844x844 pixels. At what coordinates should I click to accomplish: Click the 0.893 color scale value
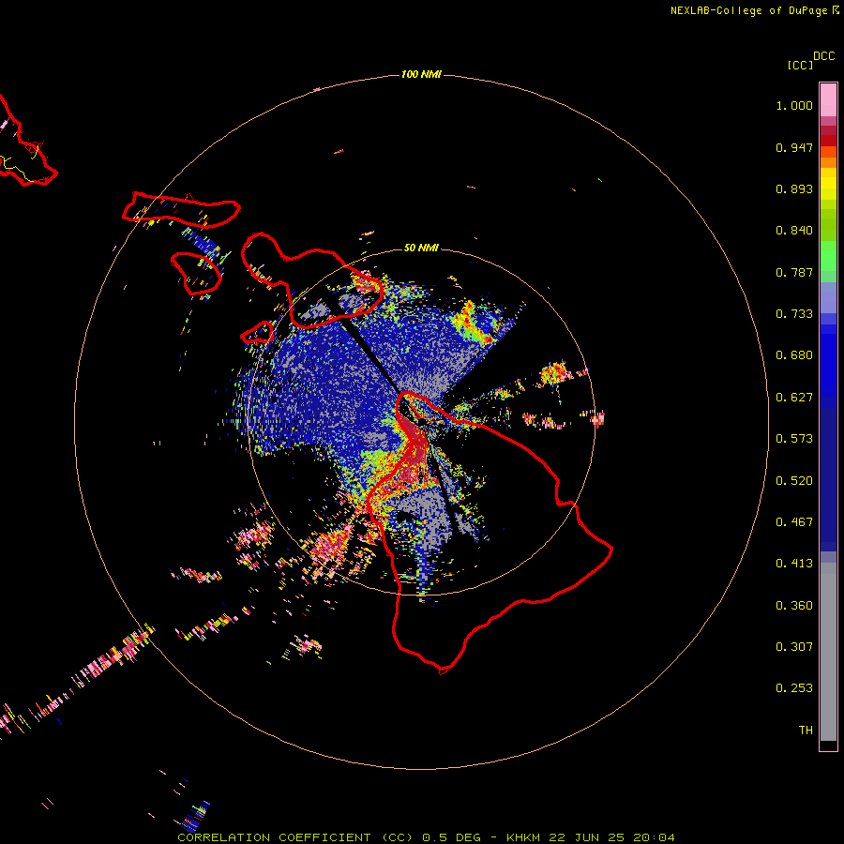[x=794, y=188]
